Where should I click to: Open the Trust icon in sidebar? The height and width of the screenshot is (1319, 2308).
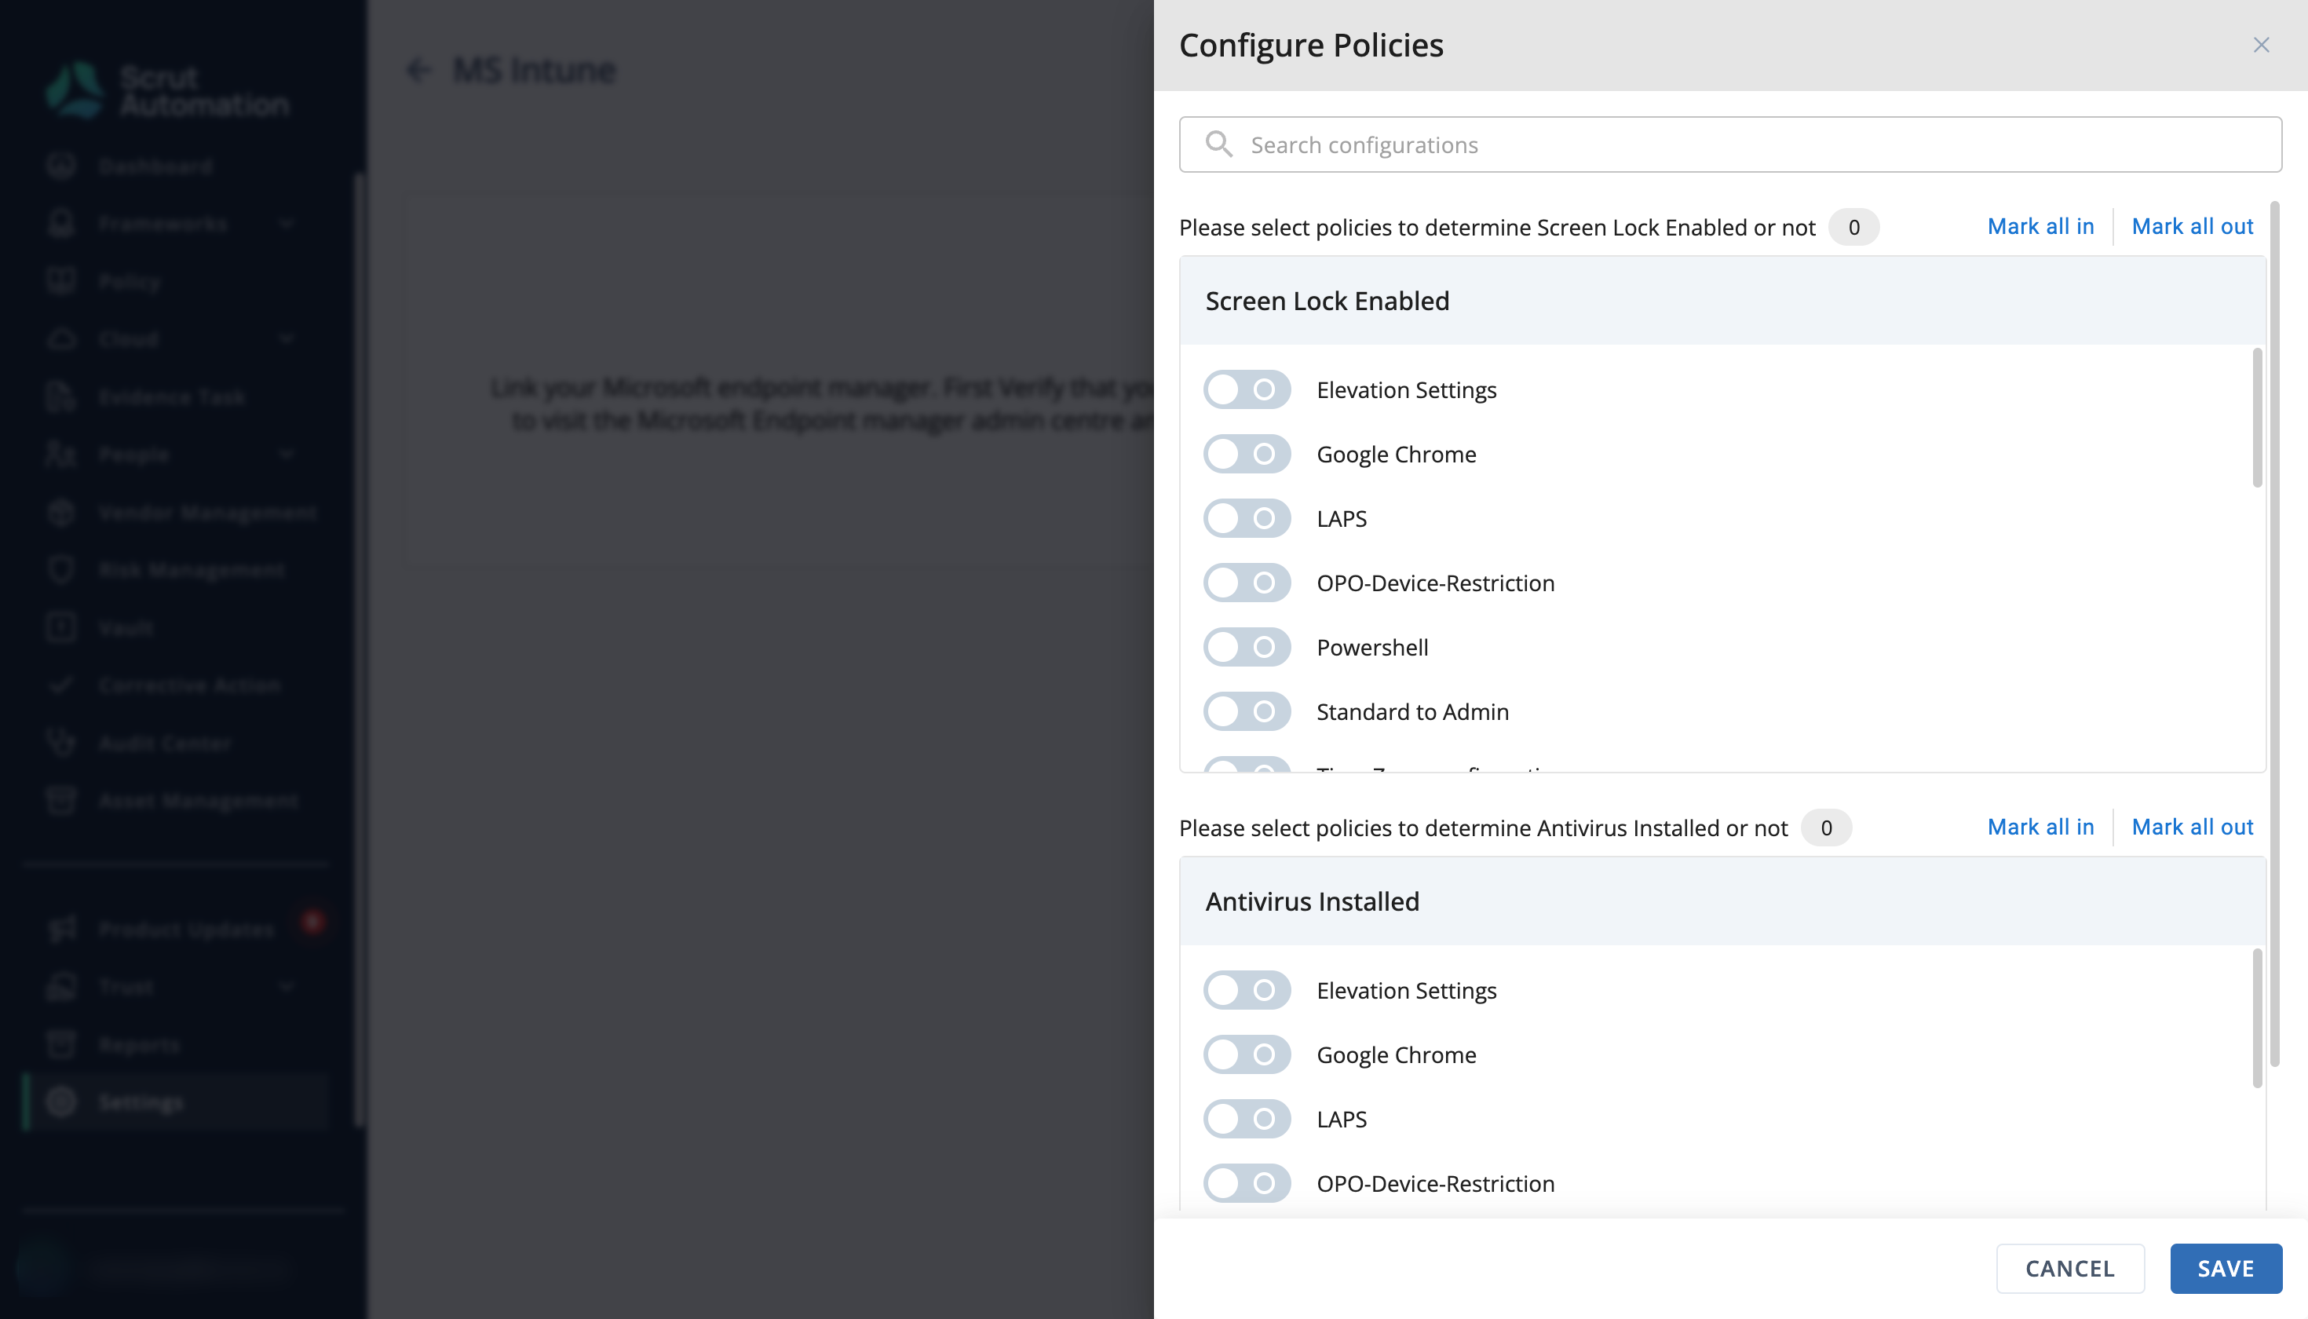pyautogui.click(x=61, y=987)
